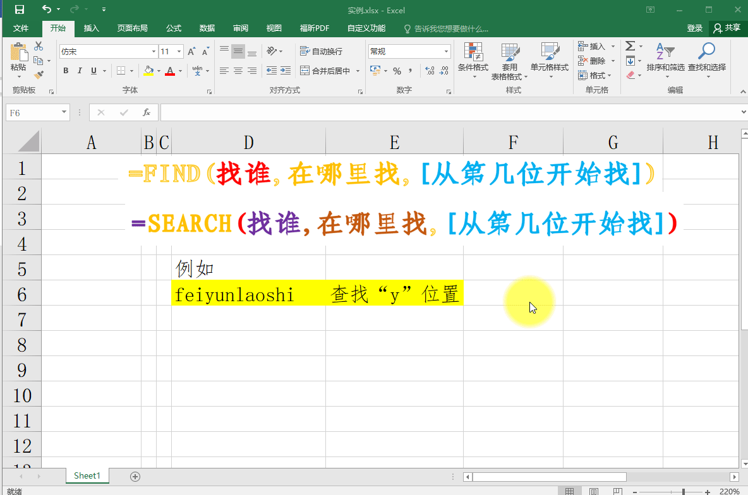
Task: Click the decrease indent icon
Action: coord(272,71)
